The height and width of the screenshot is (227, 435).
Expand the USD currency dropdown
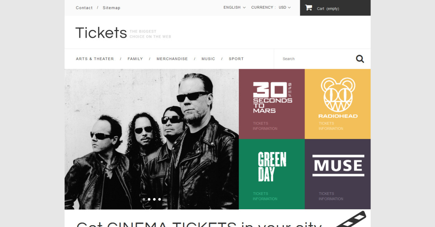tap(285, 7)
